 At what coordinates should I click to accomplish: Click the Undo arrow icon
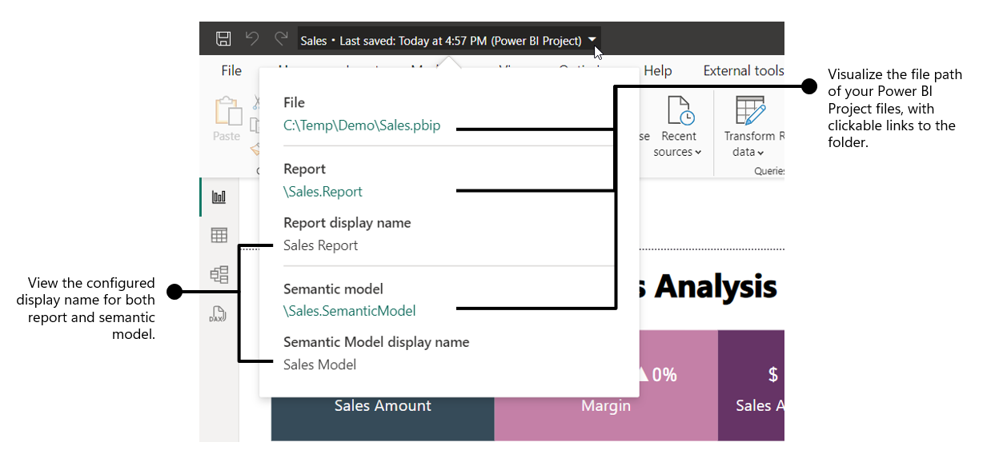[x=252, y=39]
